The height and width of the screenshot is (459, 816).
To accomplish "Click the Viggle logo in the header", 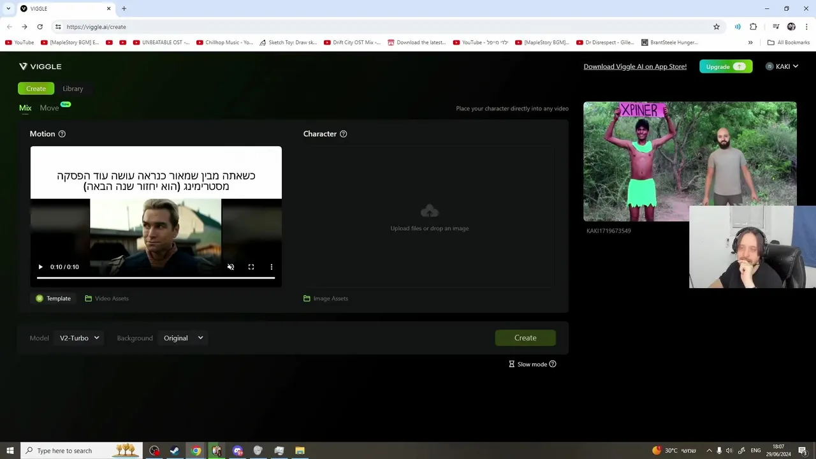I will pos(40,66).
